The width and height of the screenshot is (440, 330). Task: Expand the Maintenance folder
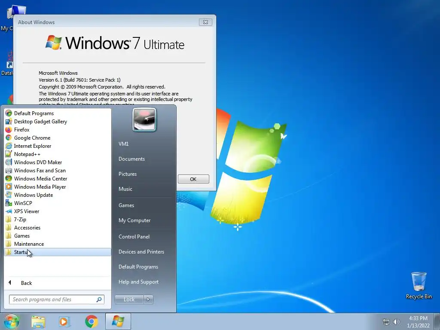click(x=58, y=244)
